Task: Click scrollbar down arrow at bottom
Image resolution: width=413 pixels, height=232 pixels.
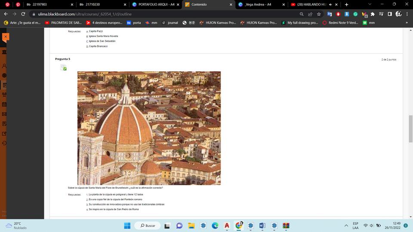Action: point(410,217)
